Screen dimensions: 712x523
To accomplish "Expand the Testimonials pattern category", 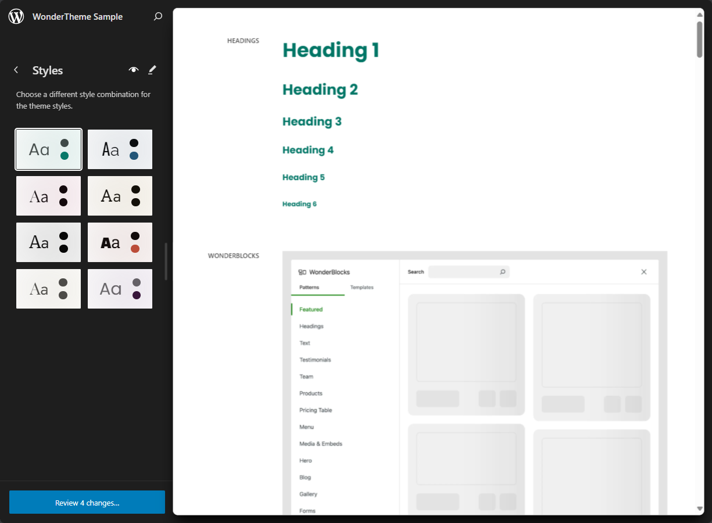I will [x=315, y=359].
